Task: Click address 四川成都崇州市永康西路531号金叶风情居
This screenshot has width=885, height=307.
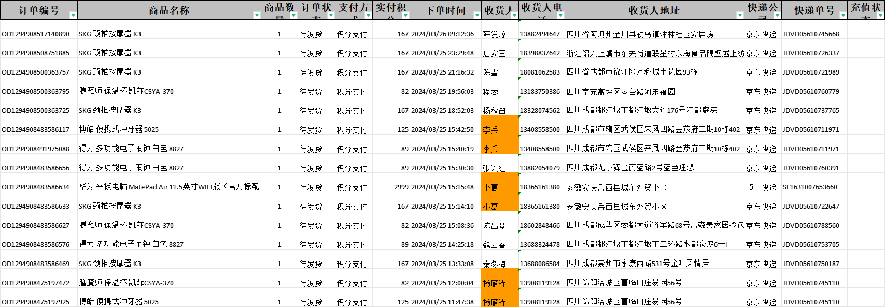Action: coord(638,264)
